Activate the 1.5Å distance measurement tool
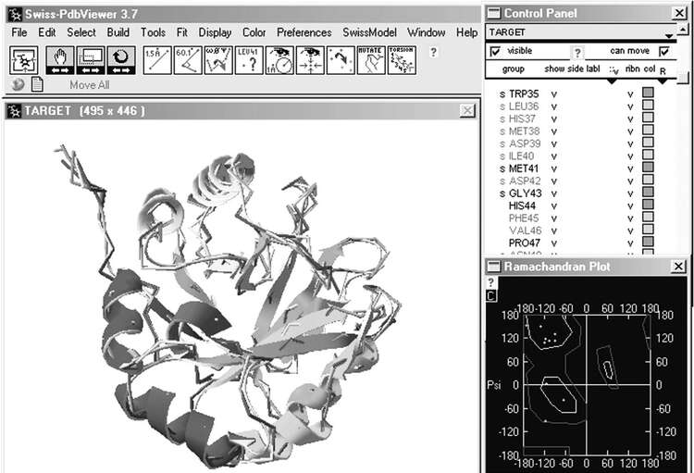The image size is (694, 473). pos(155,60)
